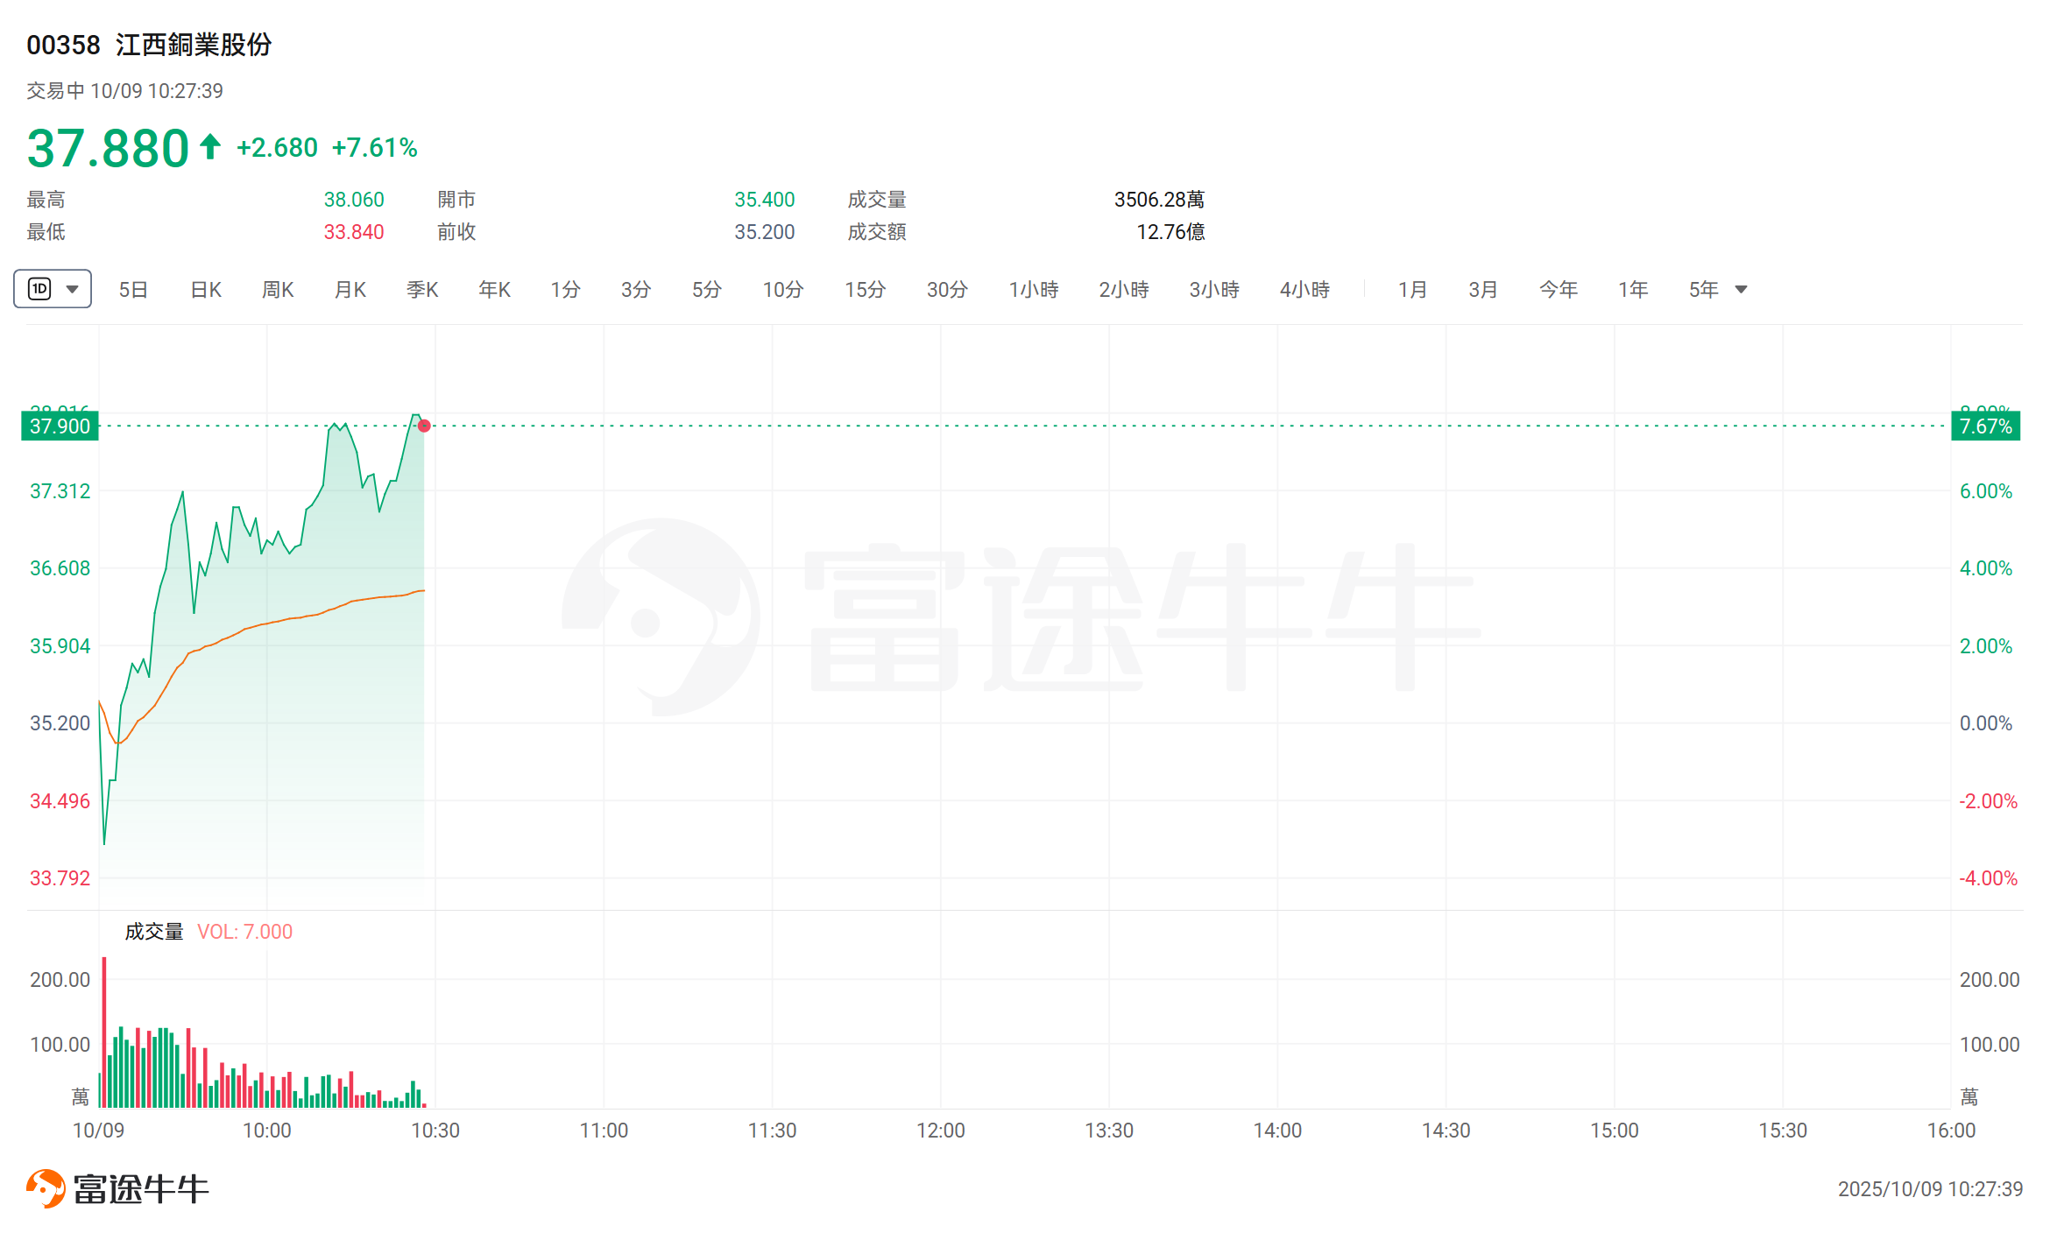
Task: Select the 1分 interval
Action: (565, 290)
